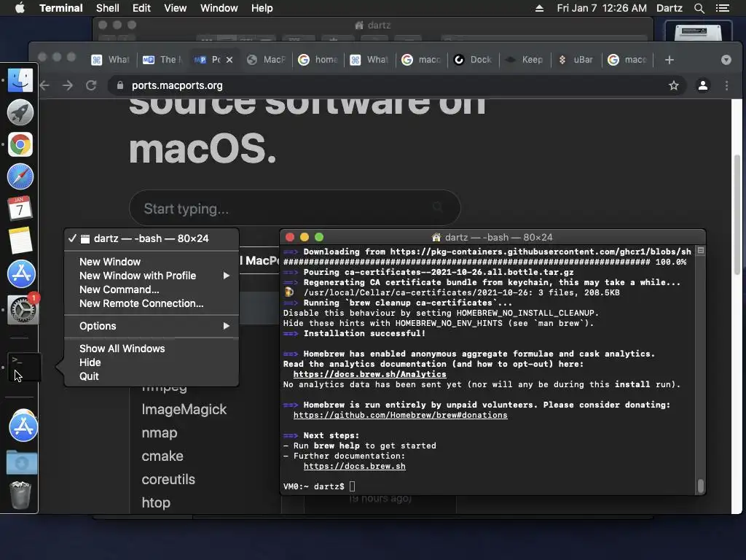Open Apple menu logo
This screenshot has height=560, width=746.
click(20, 8)
